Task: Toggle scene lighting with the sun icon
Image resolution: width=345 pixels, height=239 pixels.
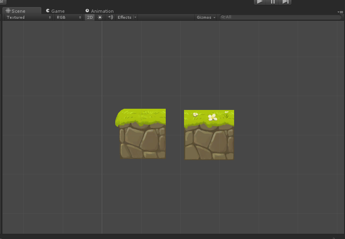Action: coord(100,17)
